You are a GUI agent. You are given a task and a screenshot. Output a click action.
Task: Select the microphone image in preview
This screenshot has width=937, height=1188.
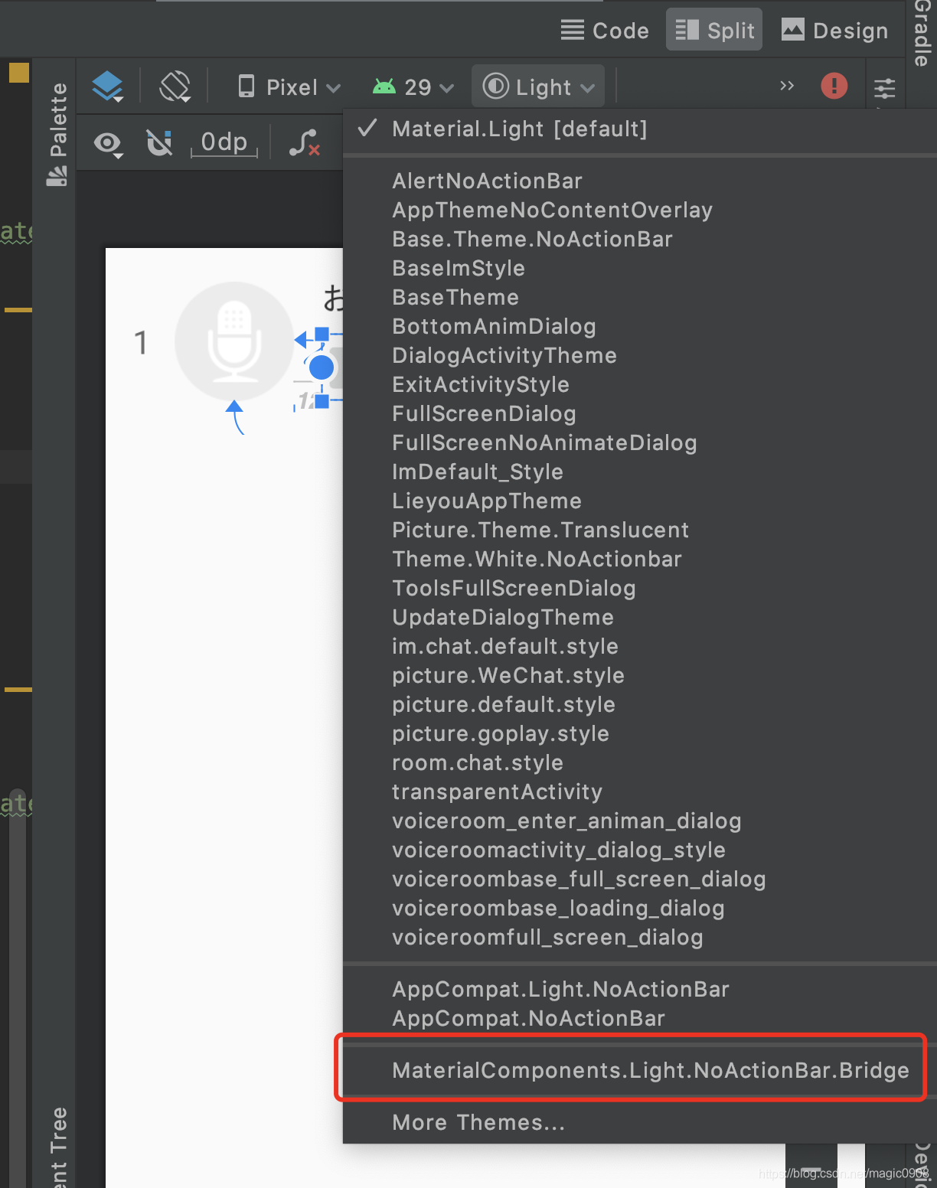coord(234,341)
